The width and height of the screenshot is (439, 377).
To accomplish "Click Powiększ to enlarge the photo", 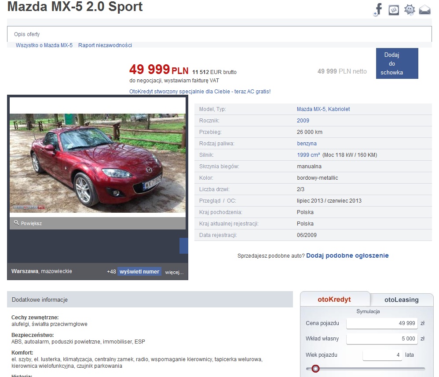I will pyautogui.click(x=31, y=223).
